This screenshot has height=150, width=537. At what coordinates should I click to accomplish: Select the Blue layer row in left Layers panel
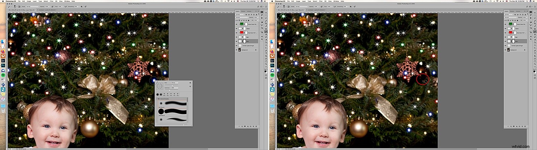[247, 41]
